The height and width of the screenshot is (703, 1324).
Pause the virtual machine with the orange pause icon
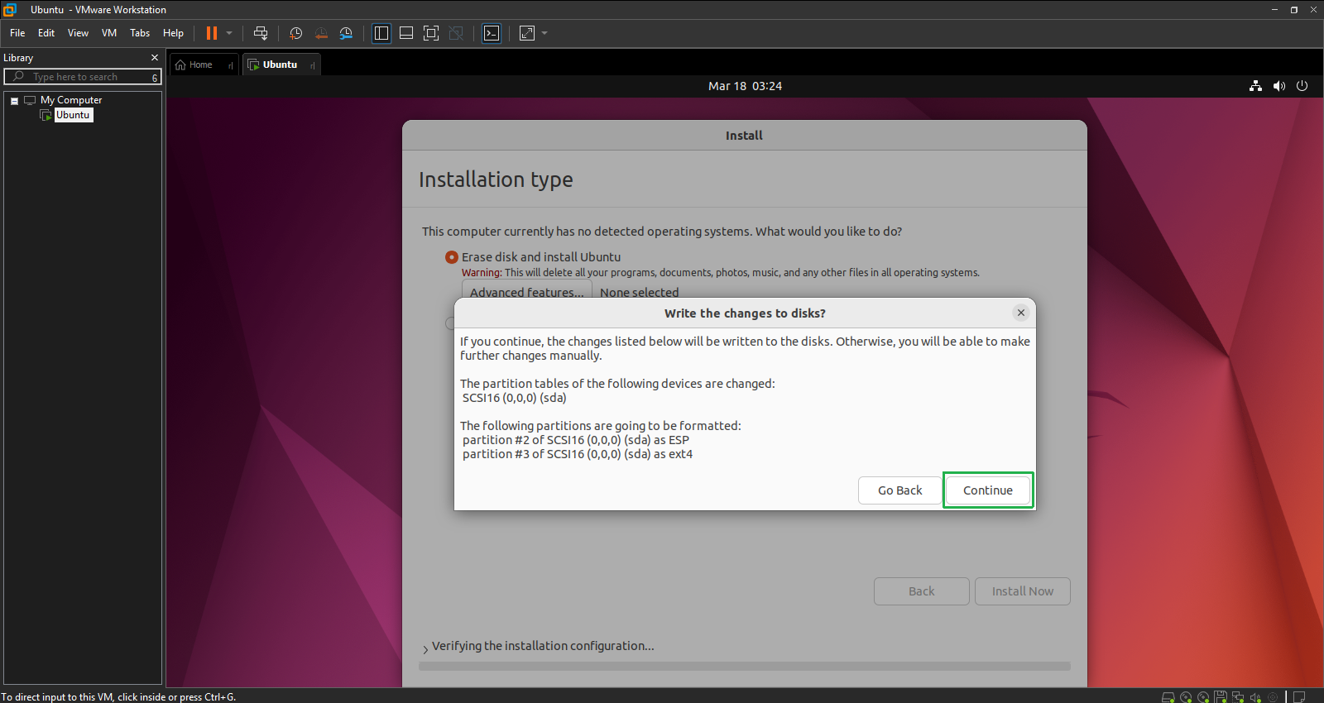coord(211,33)
